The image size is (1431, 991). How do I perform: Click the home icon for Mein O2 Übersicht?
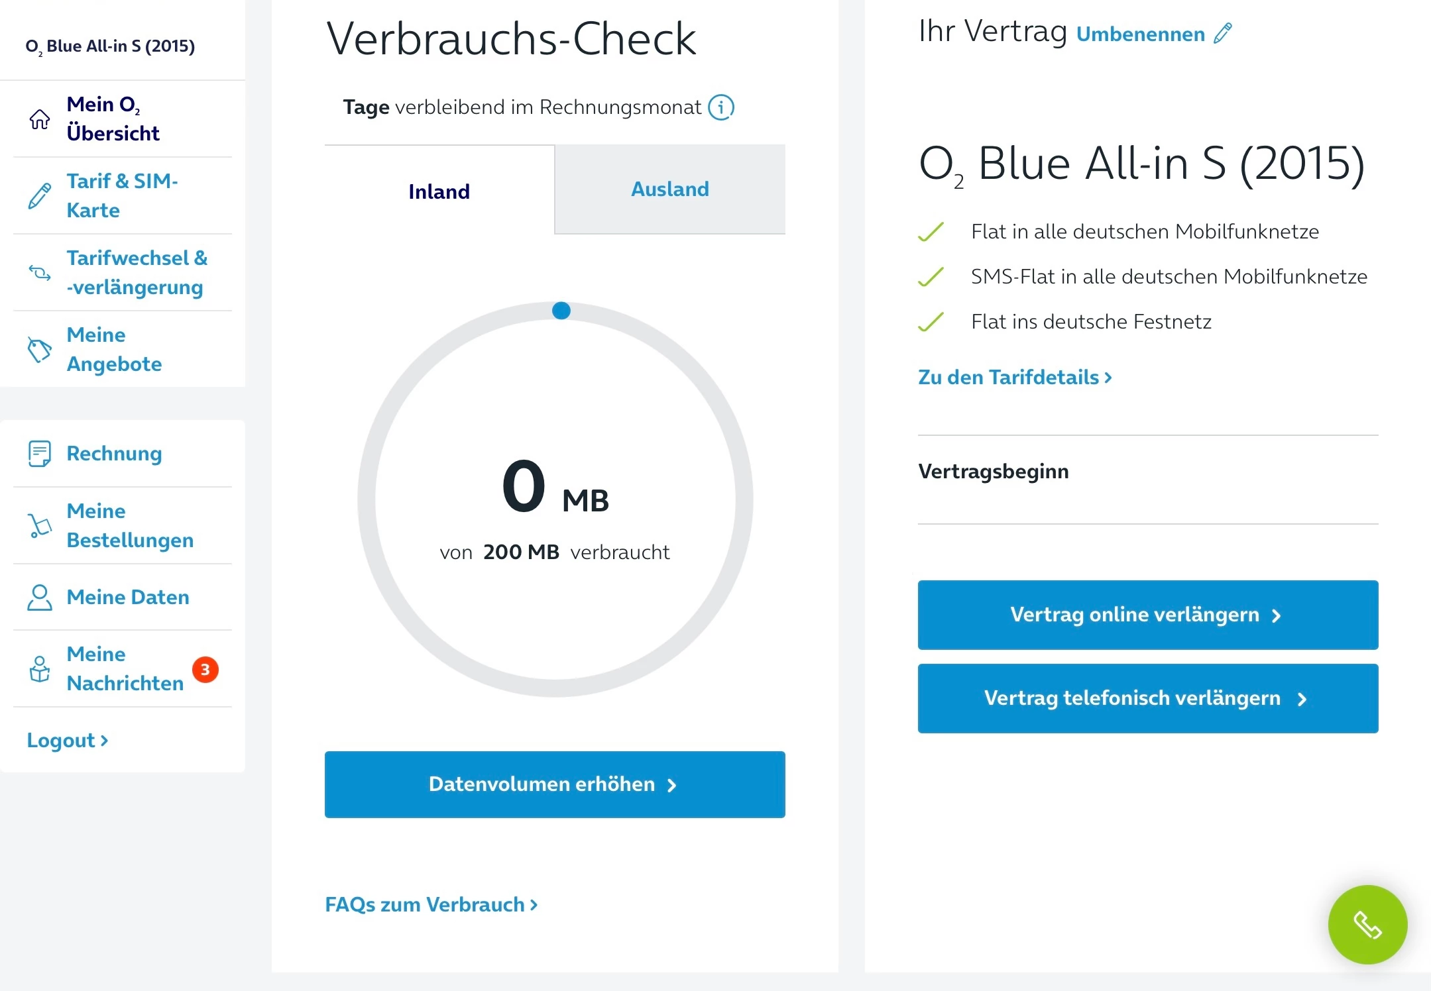click(40, 119)
